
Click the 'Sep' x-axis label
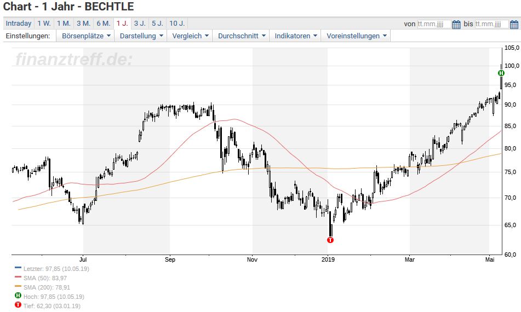(x=170, y=259)
